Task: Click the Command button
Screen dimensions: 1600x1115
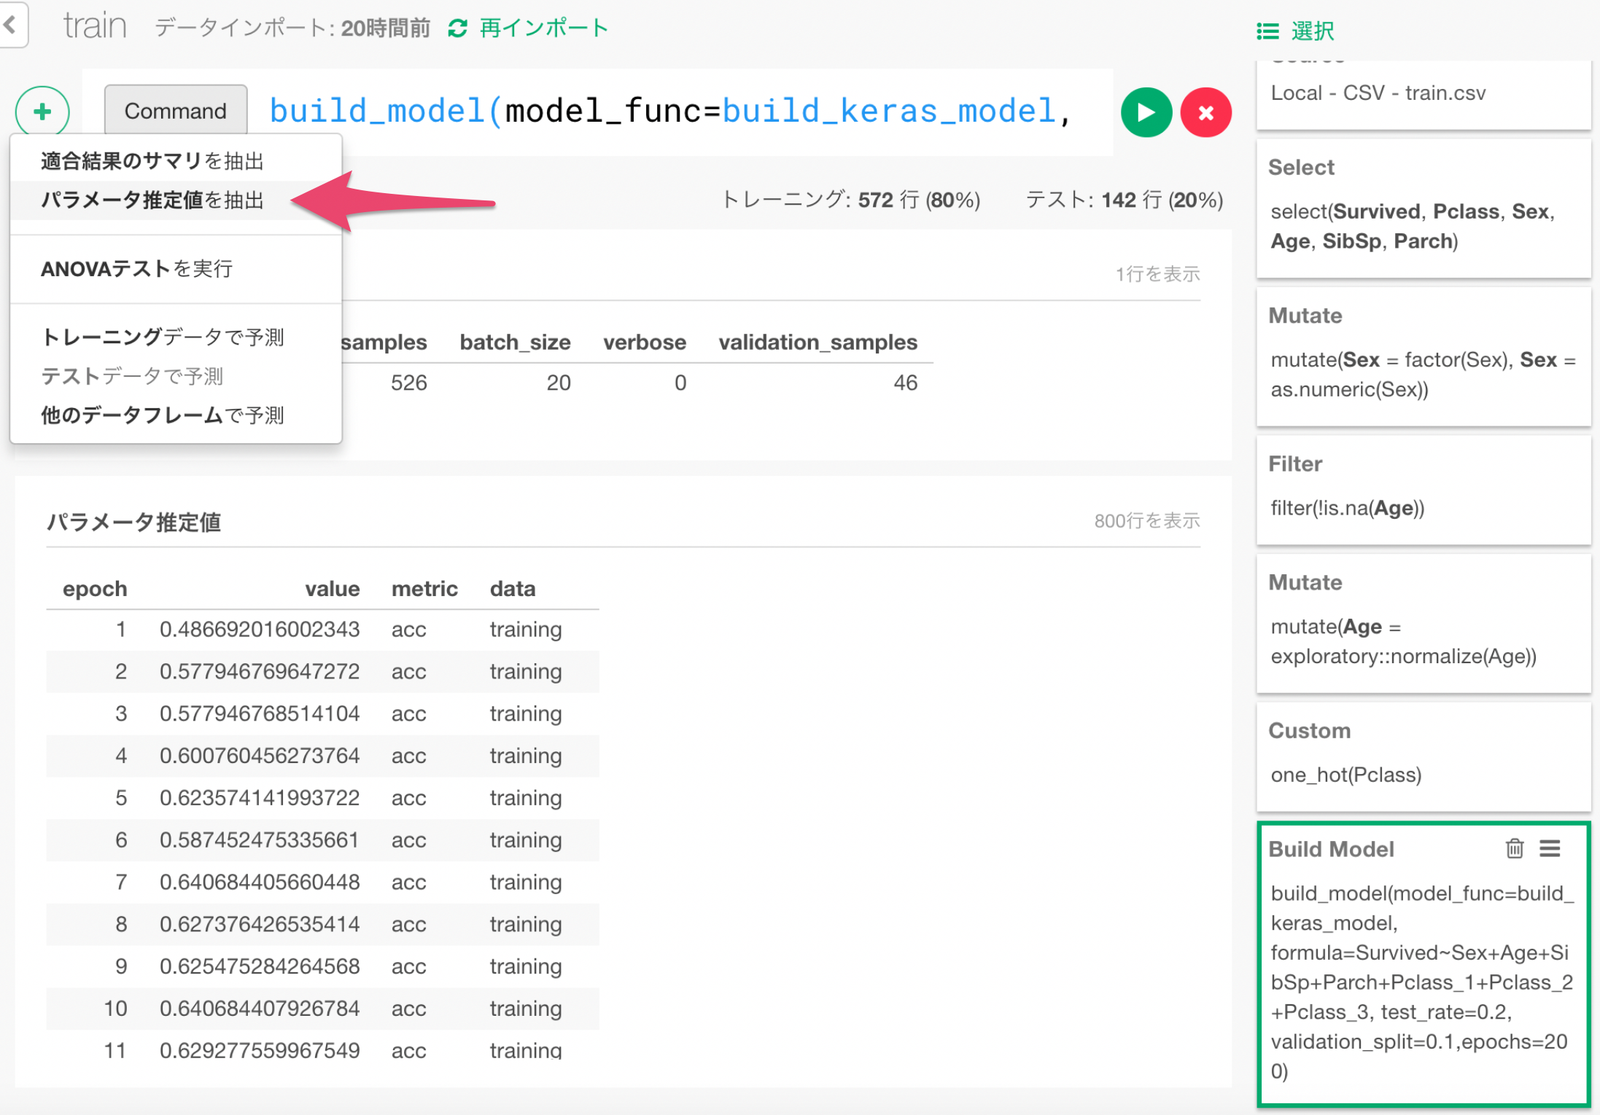Action: (x=175, y=110)
